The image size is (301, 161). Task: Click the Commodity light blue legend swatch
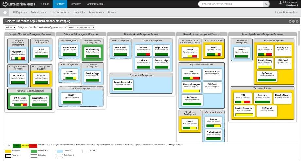[x=60, y=151]
